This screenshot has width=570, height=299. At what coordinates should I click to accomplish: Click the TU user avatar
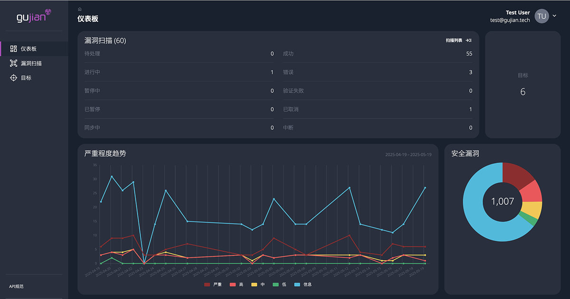point(541,16)
